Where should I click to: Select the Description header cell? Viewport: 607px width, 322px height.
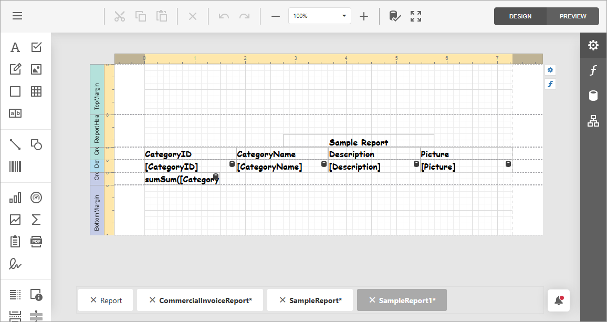click(x=374, y=154)
